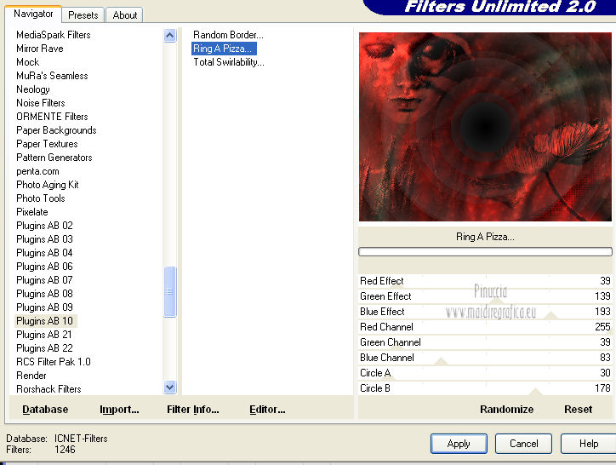
Task: Select Paper Textures category
Action: point(47,144)
